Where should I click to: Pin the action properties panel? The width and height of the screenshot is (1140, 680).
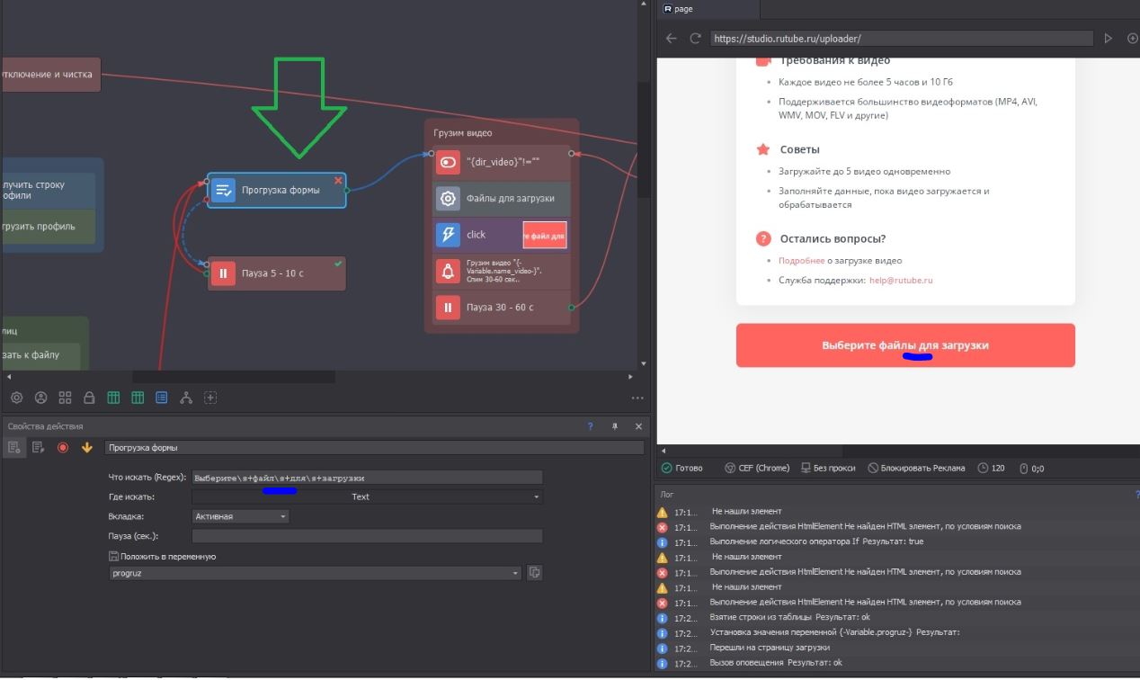(615, 426)
